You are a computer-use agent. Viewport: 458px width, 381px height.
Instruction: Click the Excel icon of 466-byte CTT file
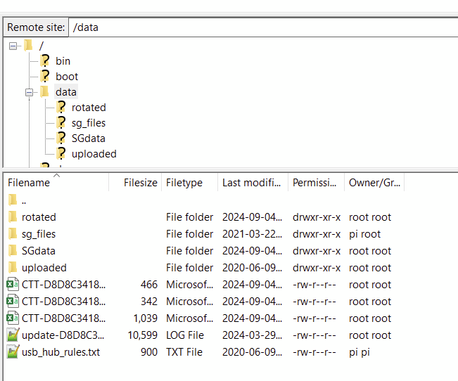(x=12, y=285)
